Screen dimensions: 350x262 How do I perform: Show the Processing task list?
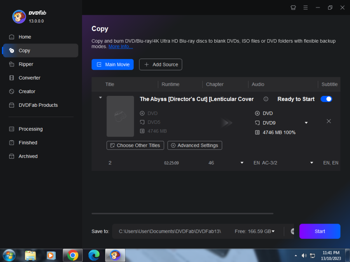pos(40,129)
